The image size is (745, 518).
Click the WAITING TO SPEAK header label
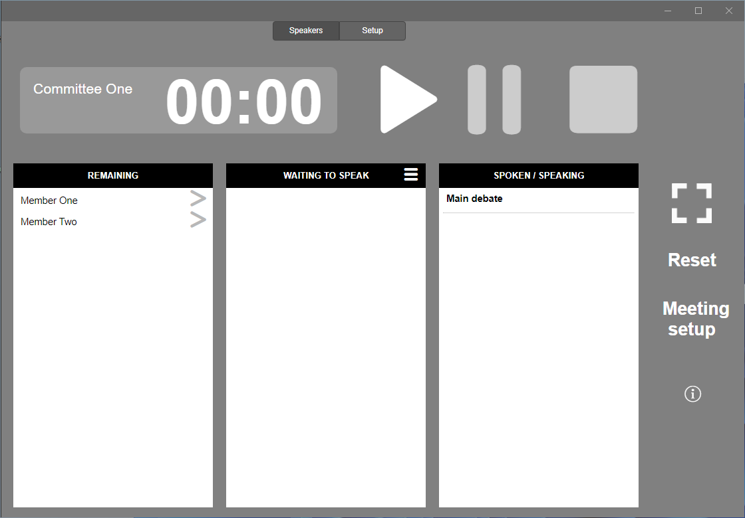coord(326,175)
